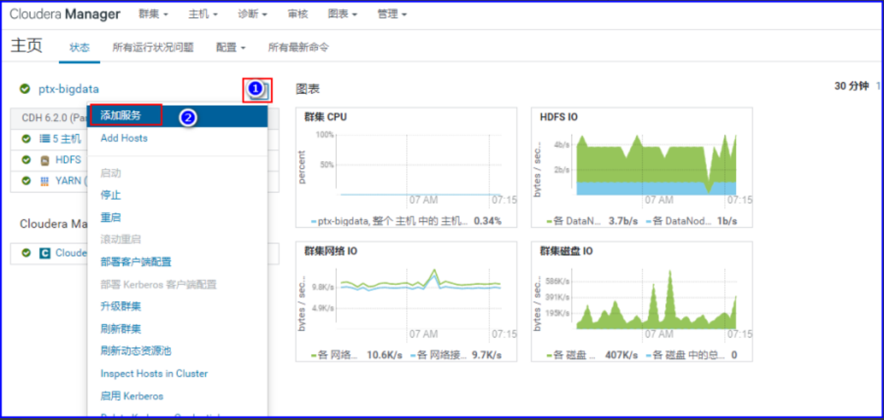Click the 3.7b/s DataNode legend value

click(623, 221)
